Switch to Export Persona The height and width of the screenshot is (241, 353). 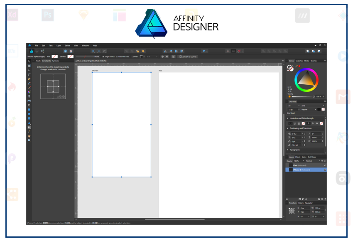(x=42, y=51)
